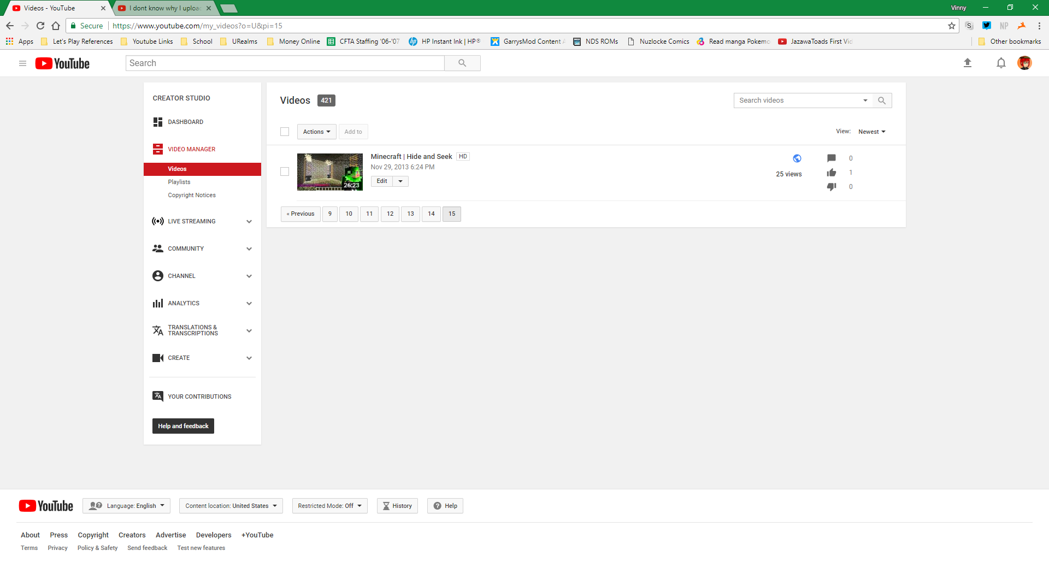The width and height of the screenshot is (1049, 568).
Task: Click the Dashboard icon in Creator Studio
Action: [158, 122]
